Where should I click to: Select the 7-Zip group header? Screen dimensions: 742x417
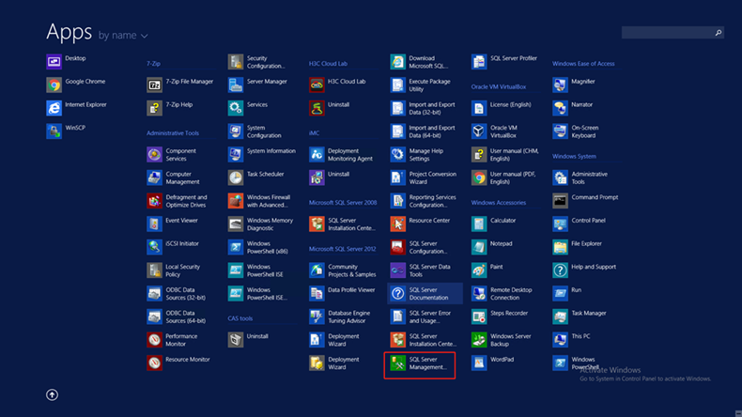coord(153,64)
